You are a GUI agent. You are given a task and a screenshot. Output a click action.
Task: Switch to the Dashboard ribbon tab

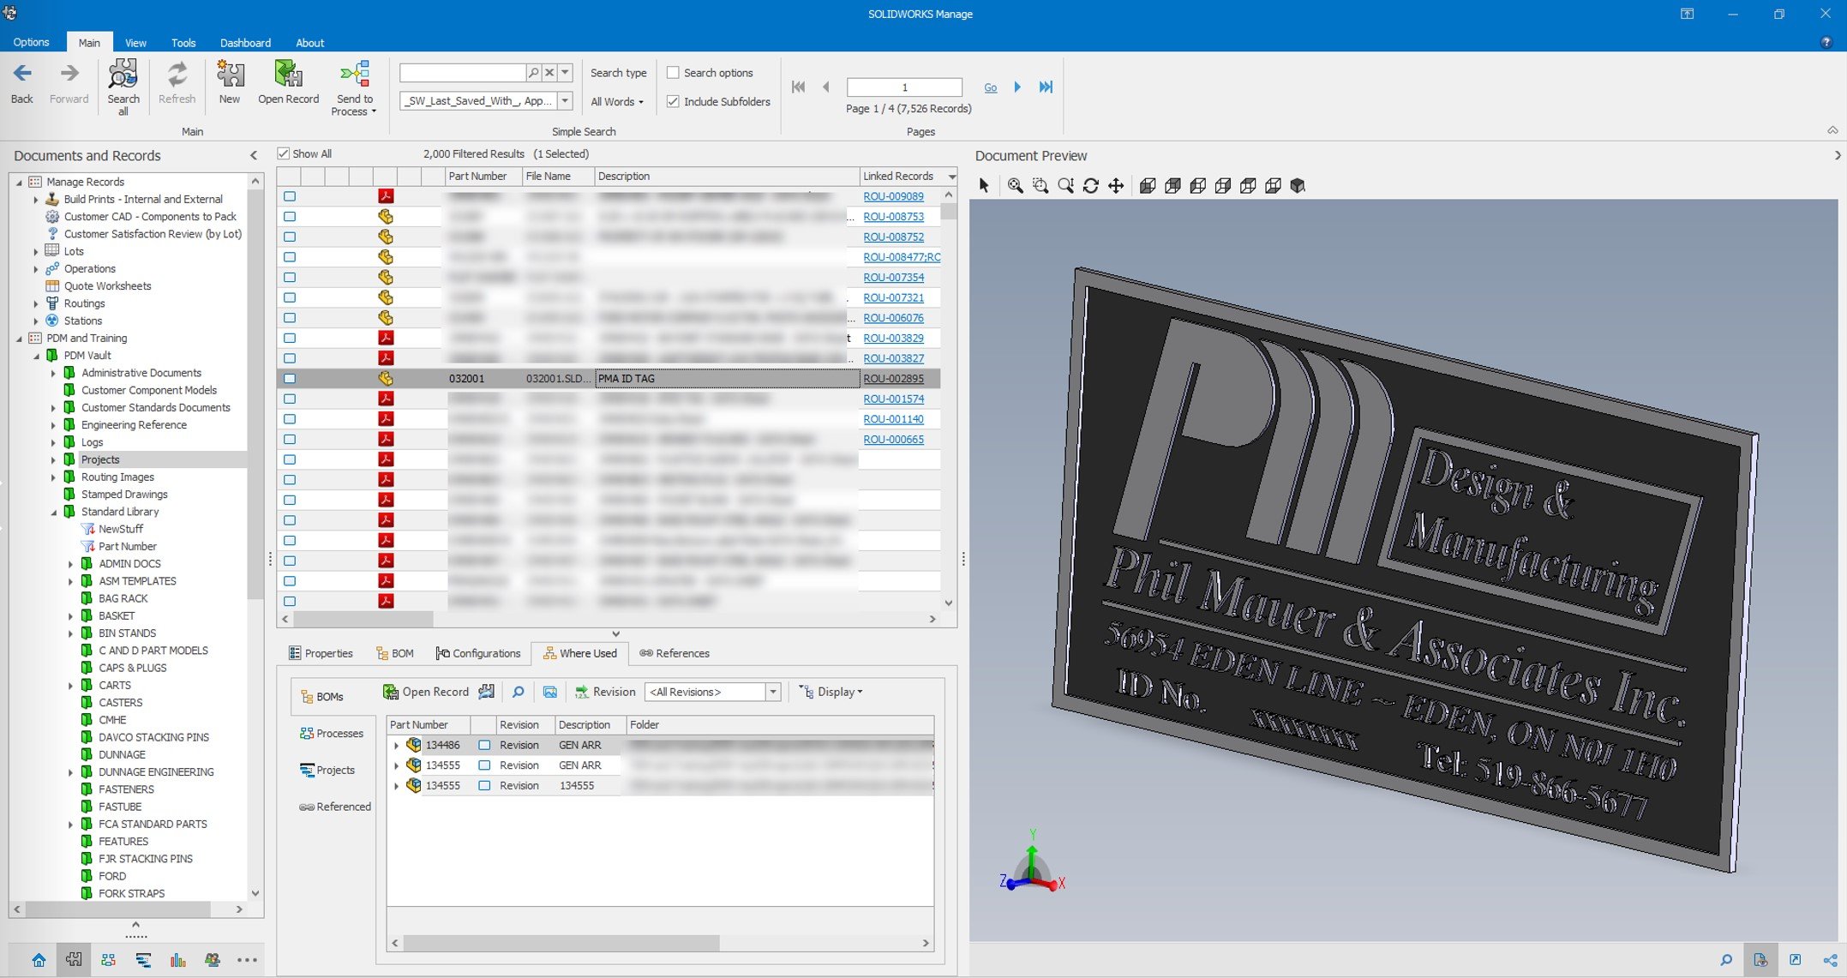click(x=245, y=42)
